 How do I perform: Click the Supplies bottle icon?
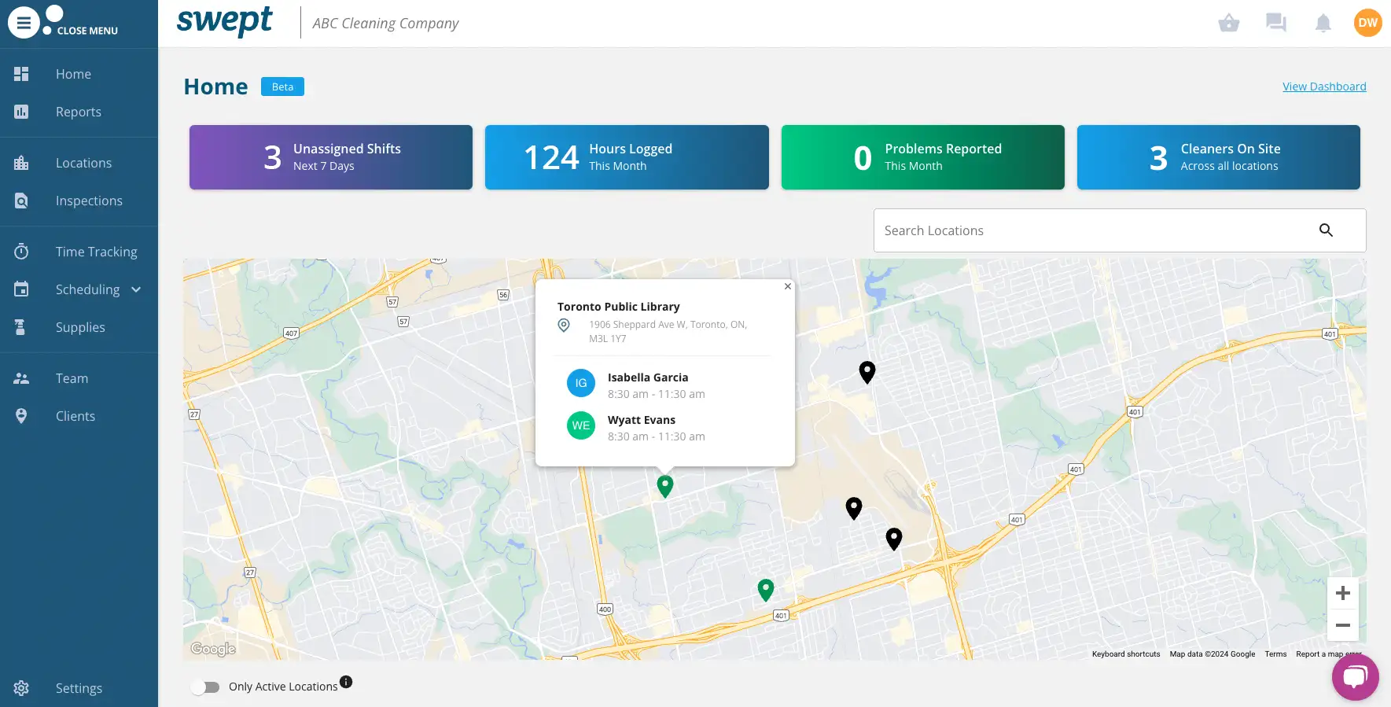click(21, 327)
